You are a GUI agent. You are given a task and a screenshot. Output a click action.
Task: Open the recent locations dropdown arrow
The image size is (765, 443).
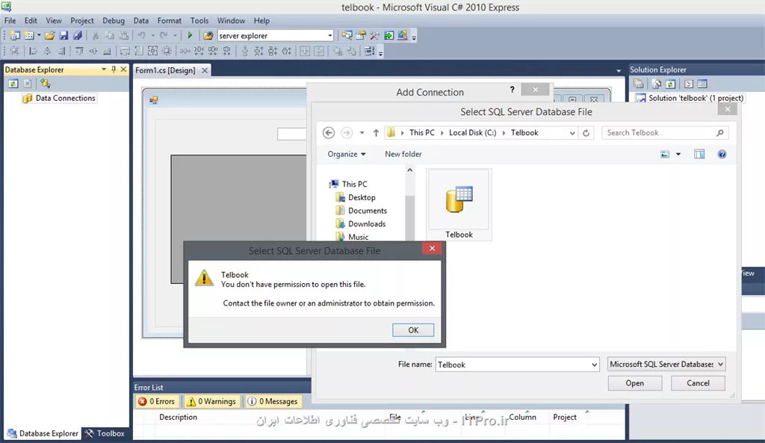click(x=362, y=133)
